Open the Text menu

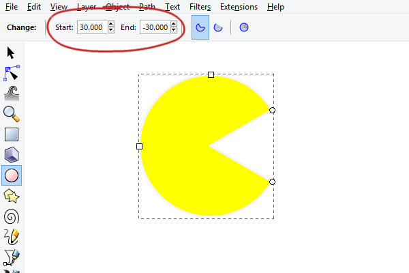(172, 7)
